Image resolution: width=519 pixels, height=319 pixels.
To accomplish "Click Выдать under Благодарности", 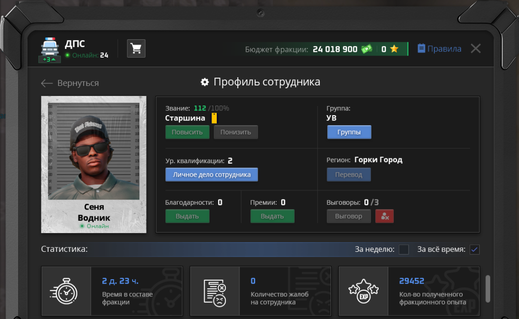I will pyautogui.click(x=187, y=216).
